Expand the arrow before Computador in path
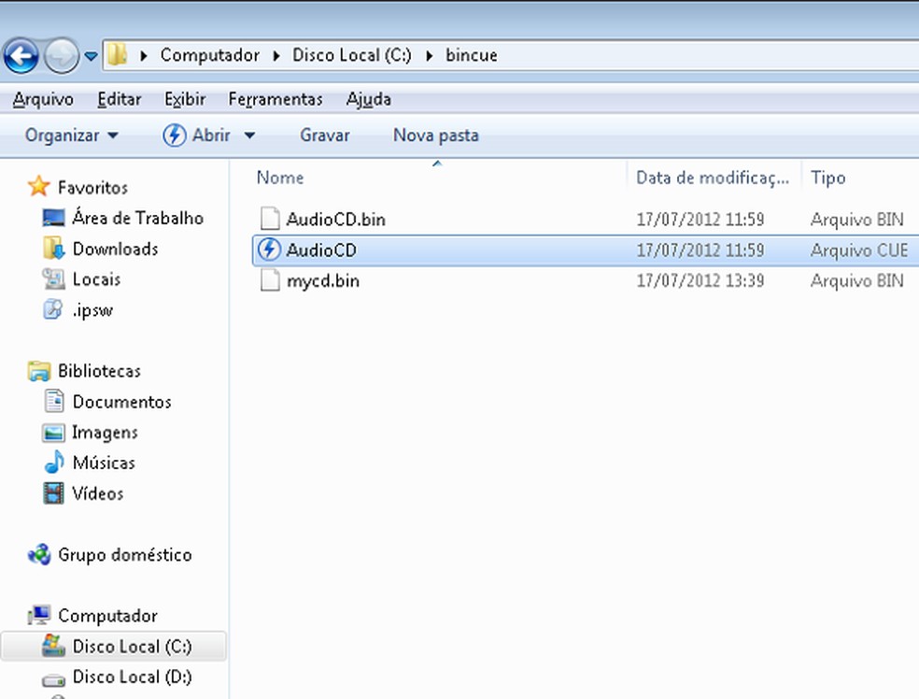The width and height of the screenshot is (919, 699). coord(144,56)
